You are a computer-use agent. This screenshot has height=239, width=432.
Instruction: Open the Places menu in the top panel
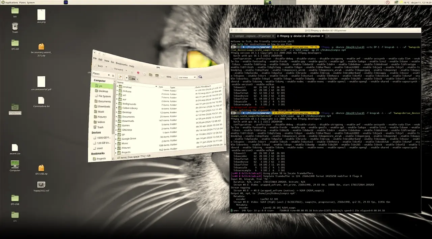click(x=22, y=2)
